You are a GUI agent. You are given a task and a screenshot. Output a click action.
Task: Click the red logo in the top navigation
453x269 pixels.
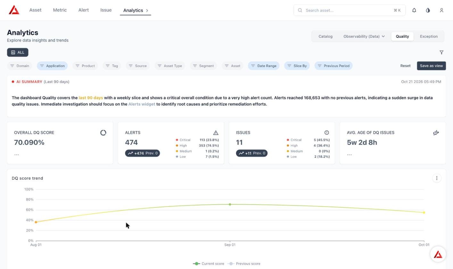(14, 10)
